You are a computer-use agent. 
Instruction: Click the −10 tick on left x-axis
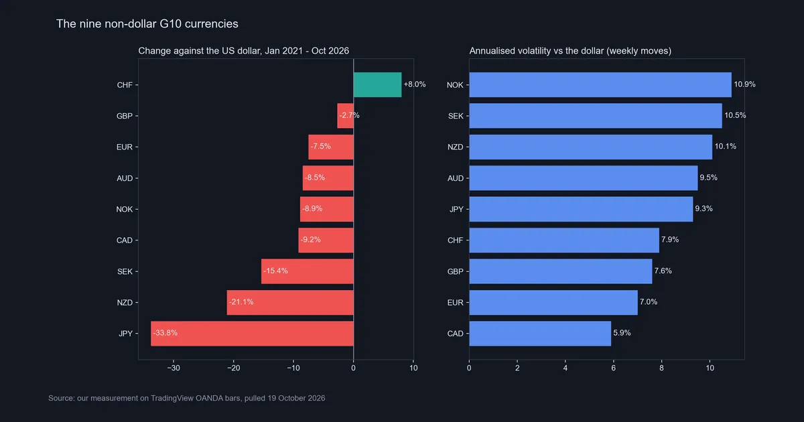(293, 368)
